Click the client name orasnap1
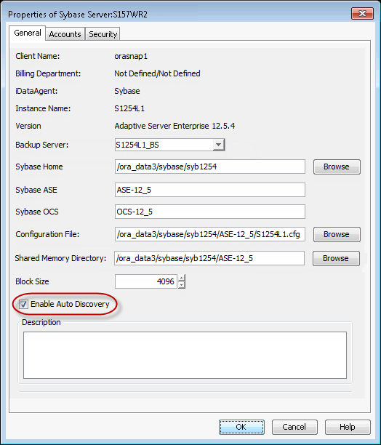Image resolution: width=381 pixels, height=445 pixels. [x=131, y=56]
